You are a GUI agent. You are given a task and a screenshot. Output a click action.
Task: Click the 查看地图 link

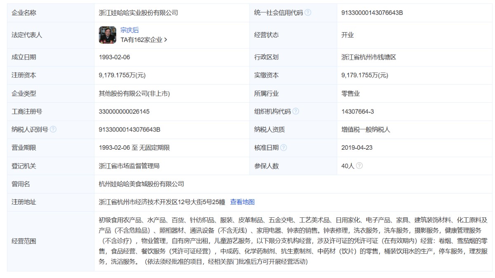pyautogui.click(x=243, y=202)
